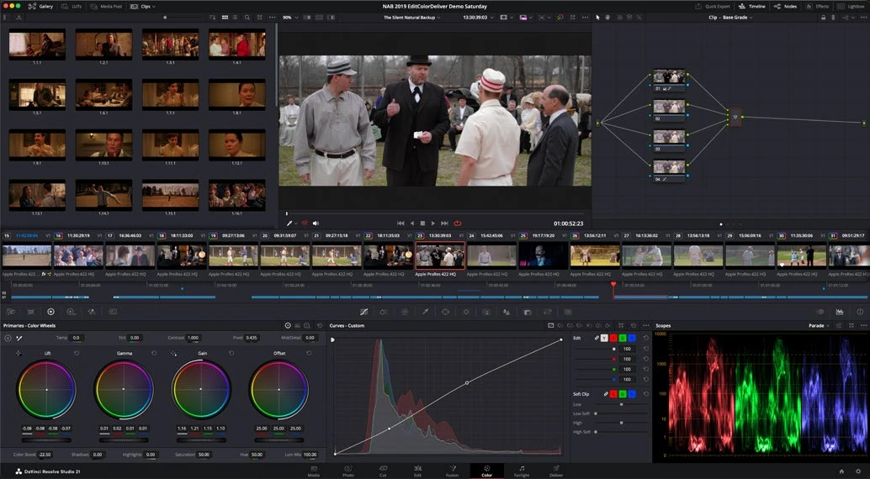Click the red playhead marker in mini timeline
The height and width of the screenshot is (479, 870).
coord(613,284)
